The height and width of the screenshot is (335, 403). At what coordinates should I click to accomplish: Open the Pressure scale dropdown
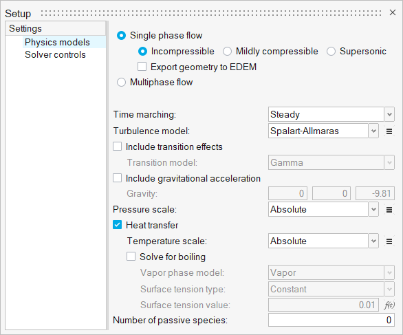click(323, 209)
